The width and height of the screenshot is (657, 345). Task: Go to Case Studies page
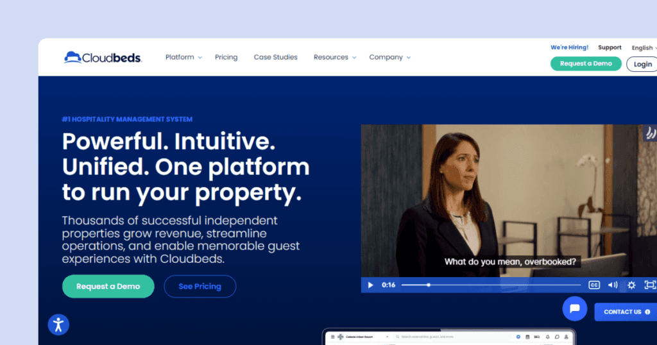click(x=276, y=57)
